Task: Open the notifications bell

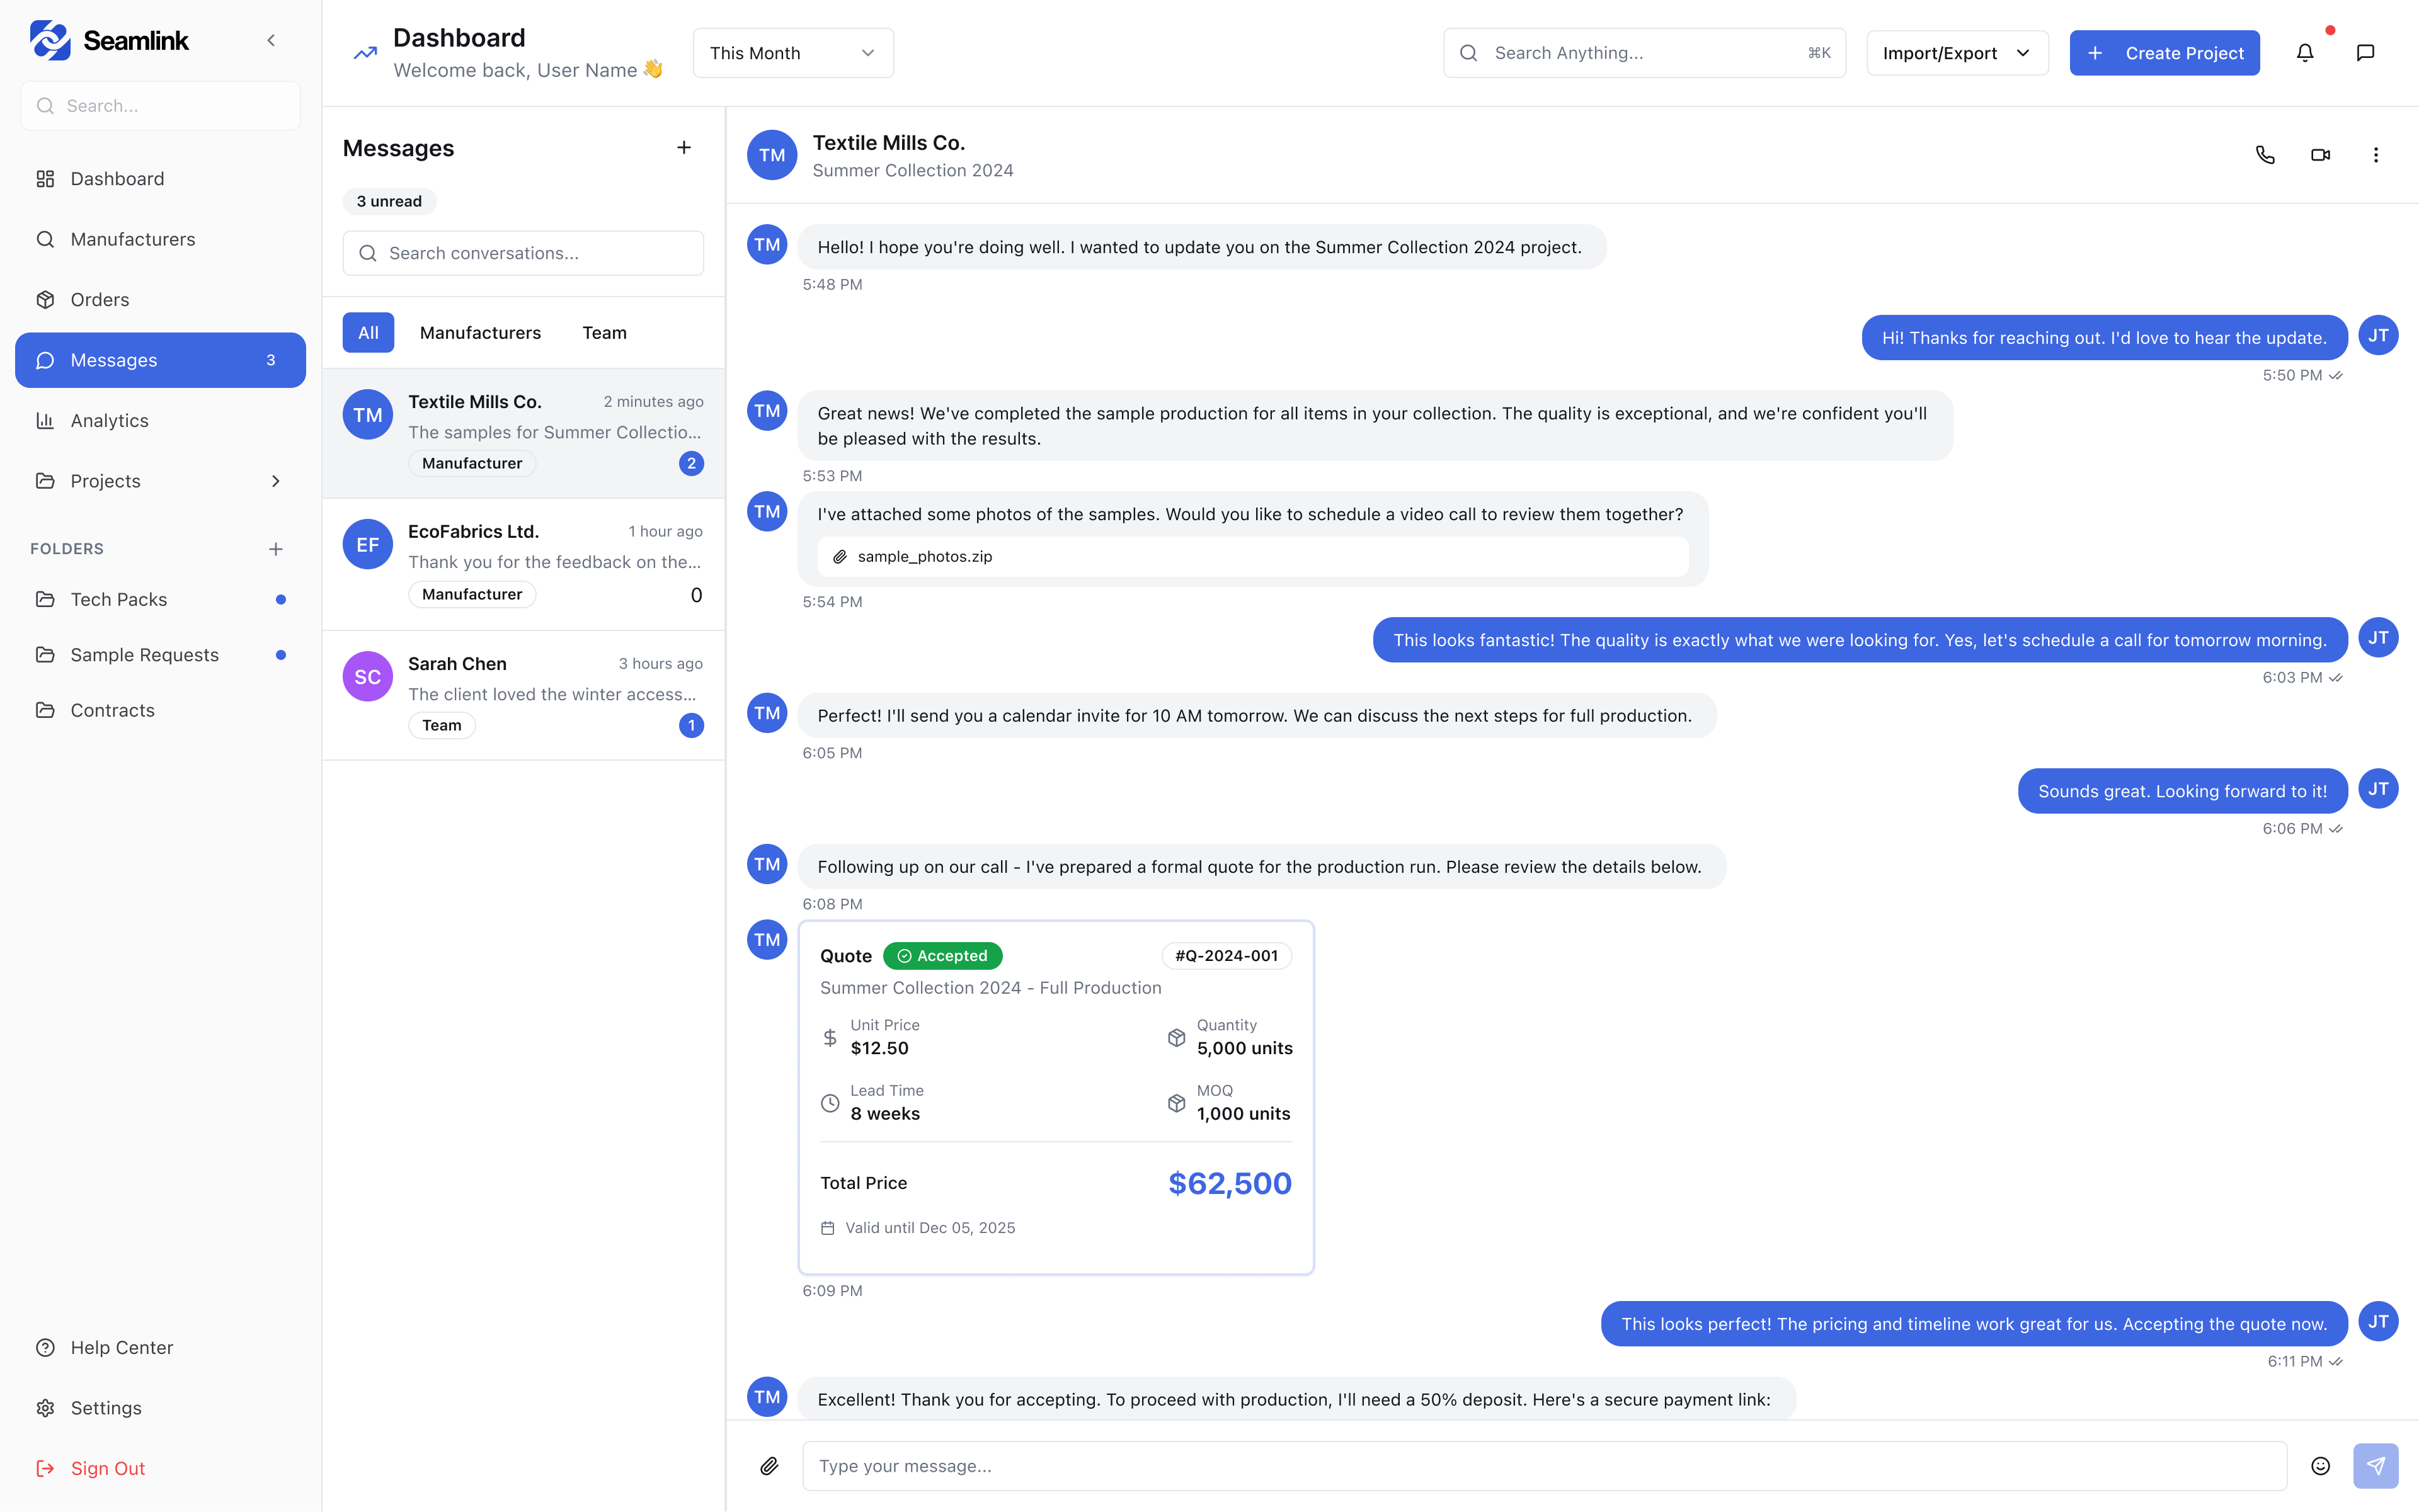Action: point(2304,53)
